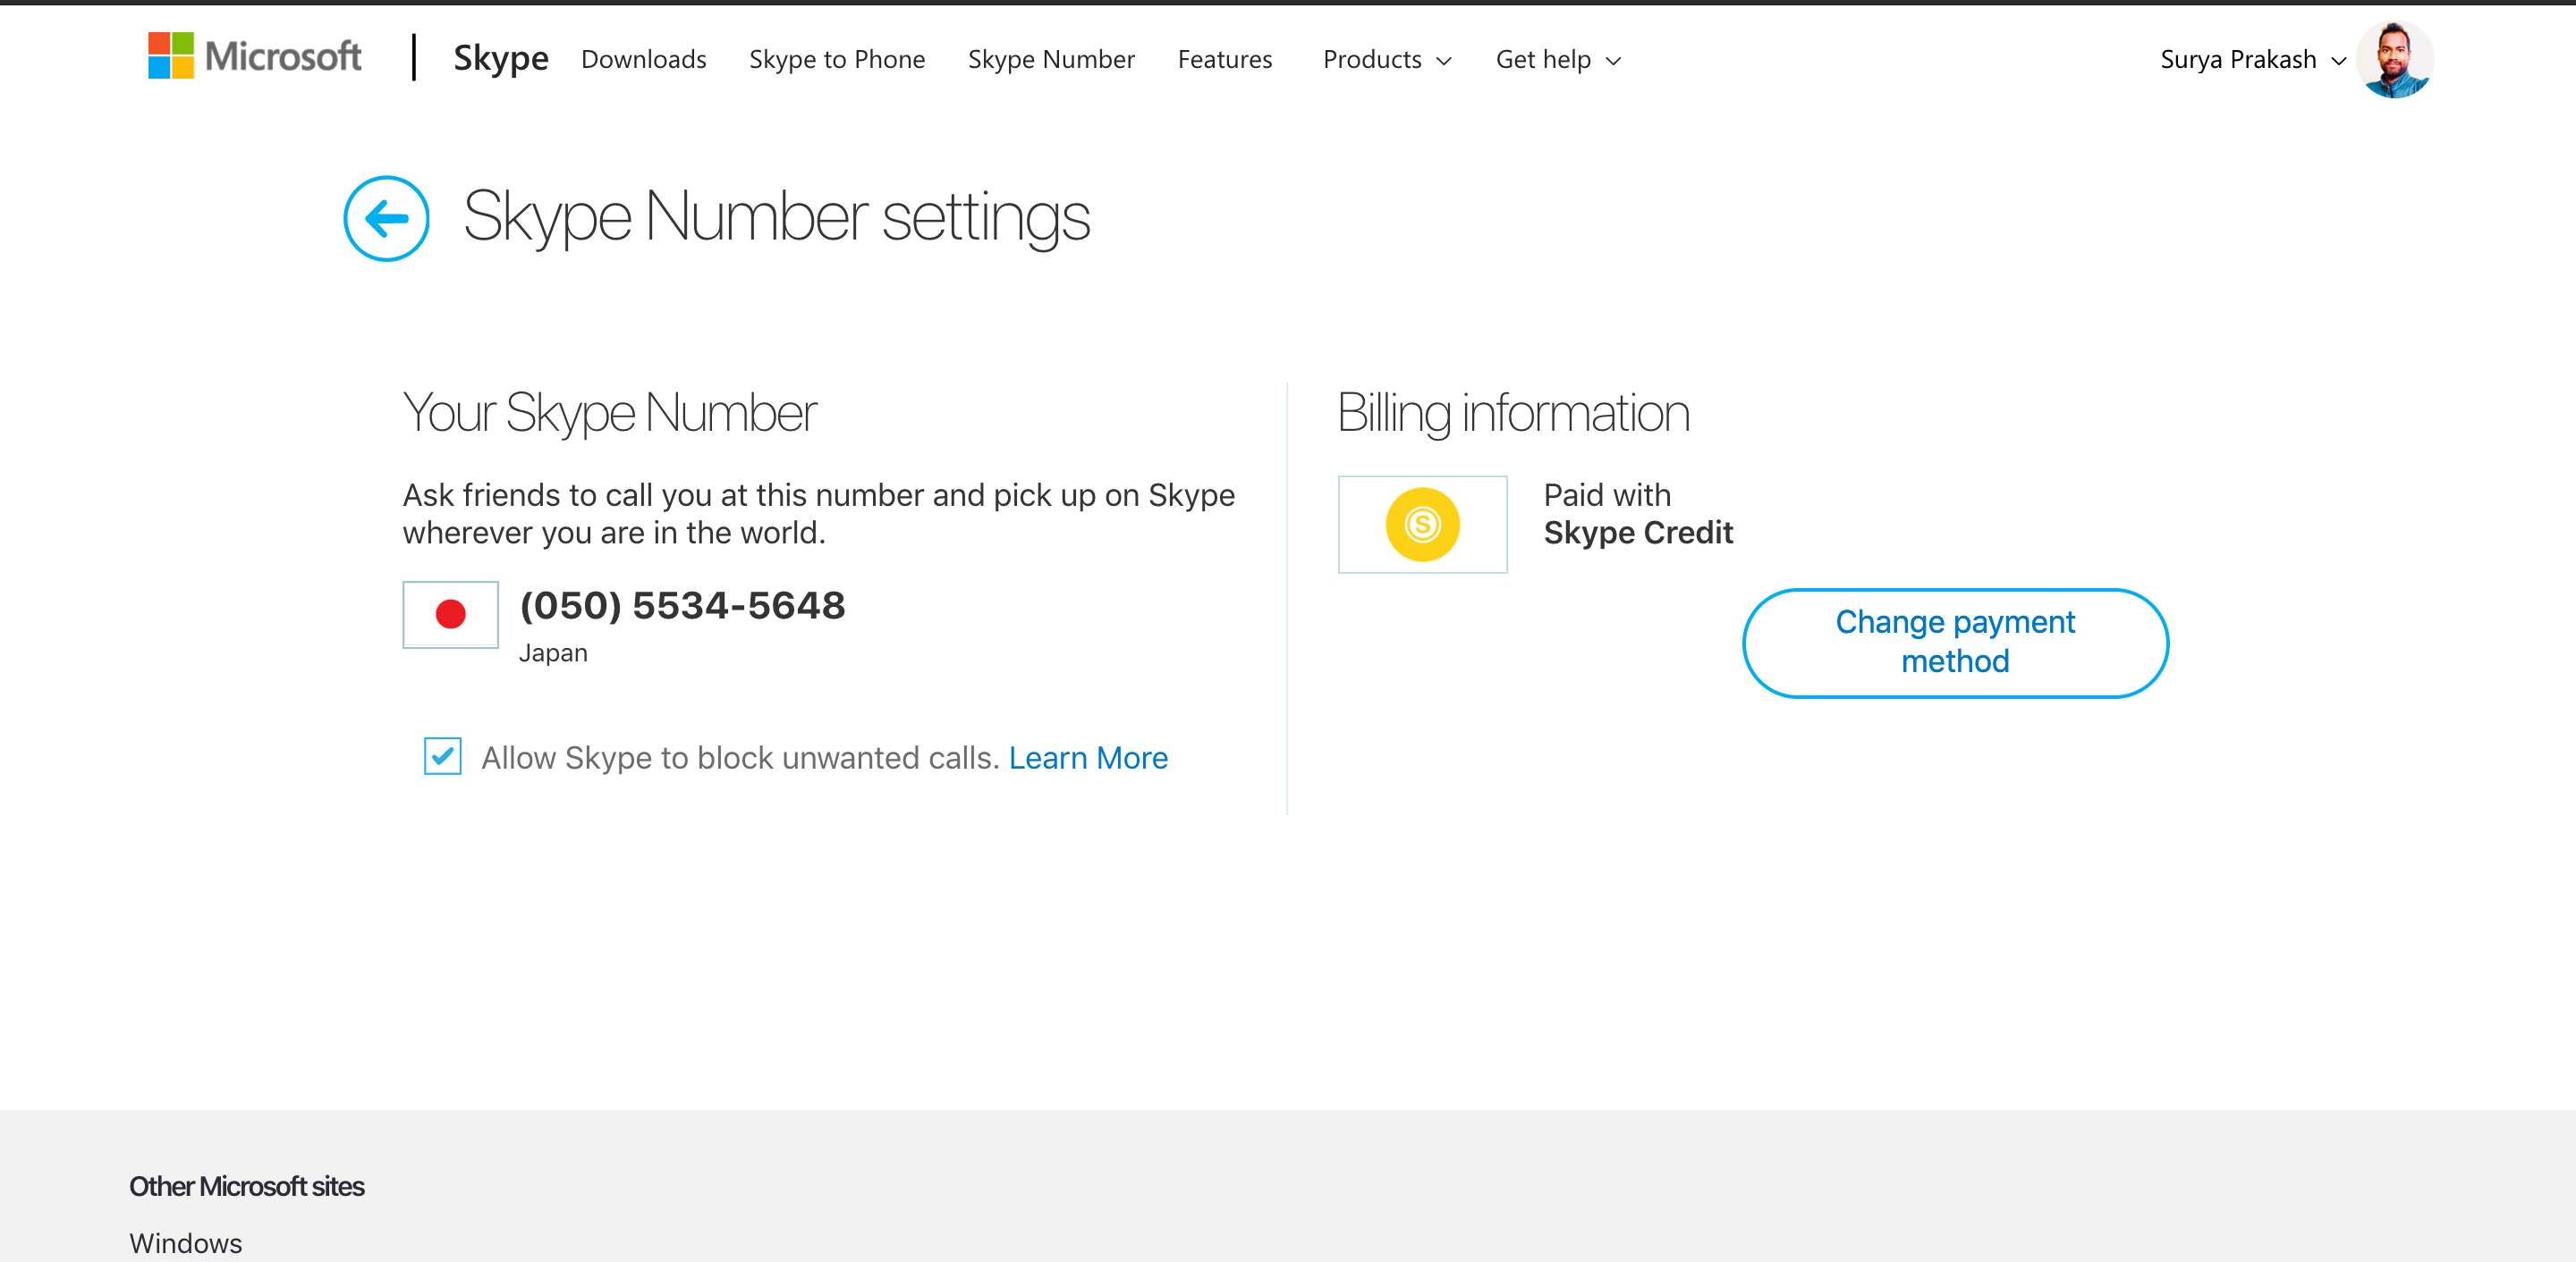Image resolution: width=2576 pixels, height=1262 pixels.
Task: Click the Skype Credit text
Action: (1638, 533)
